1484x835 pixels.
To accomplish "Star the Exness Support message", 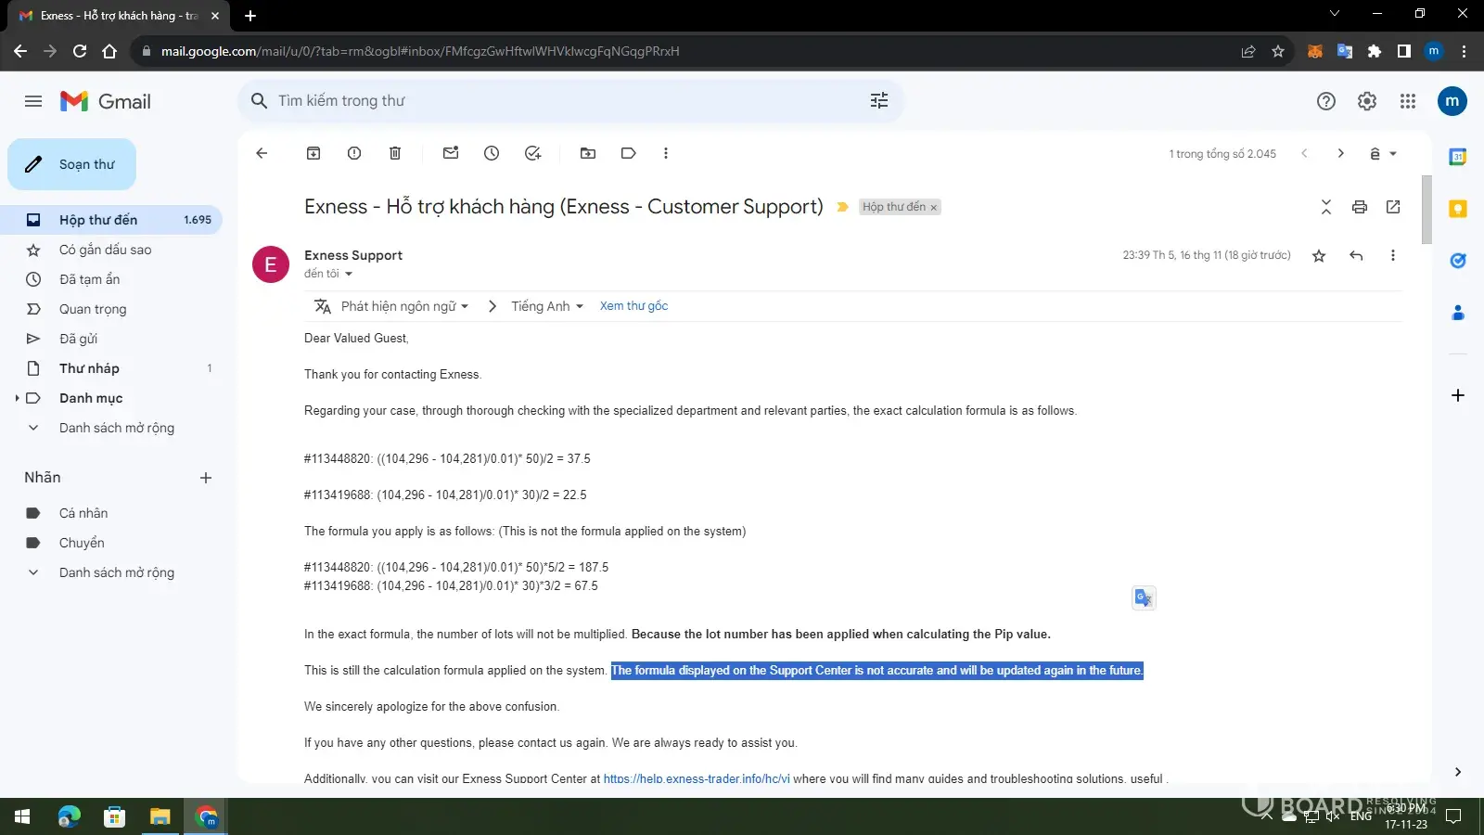I will click(x=1319, y=255).
